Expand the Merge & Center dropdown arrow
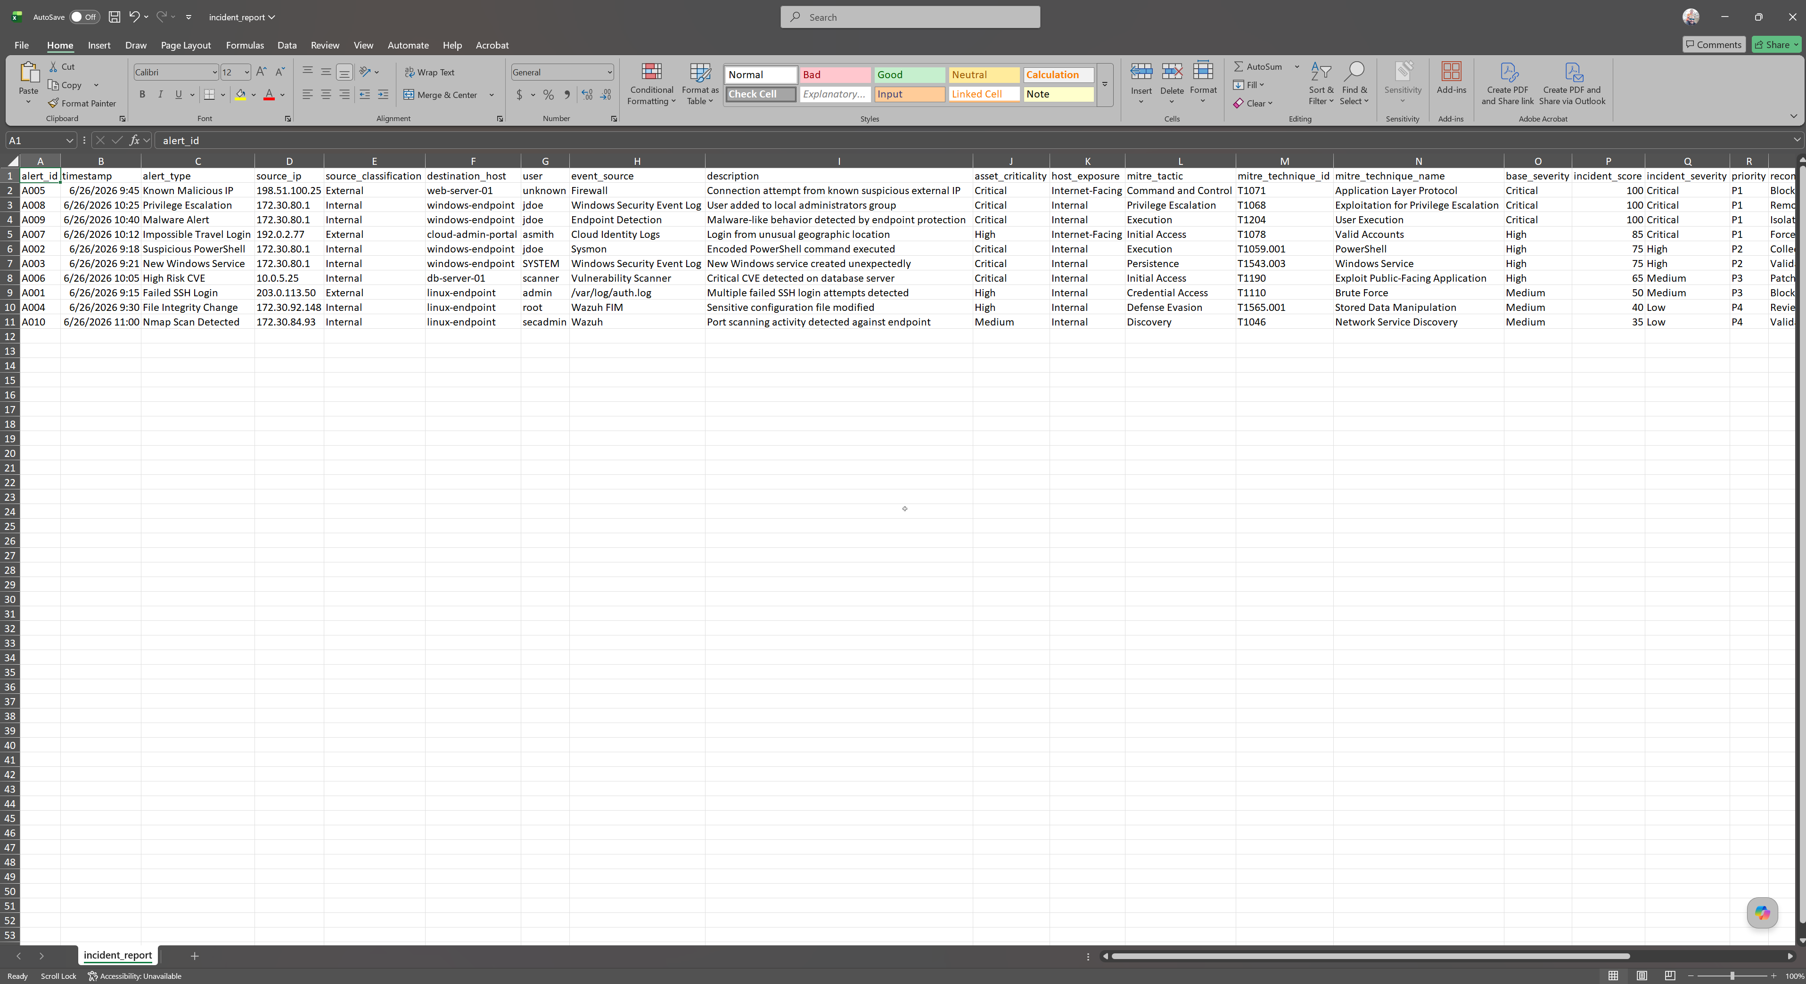Viewport: 1806px width, 984px height. (492, 95)
